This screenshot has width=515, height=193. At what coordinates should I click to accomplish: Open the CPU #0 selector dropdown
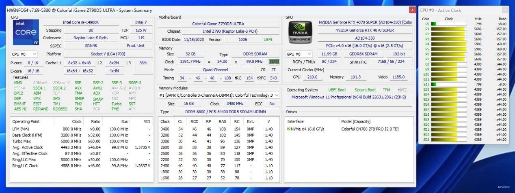click(24, 54)
